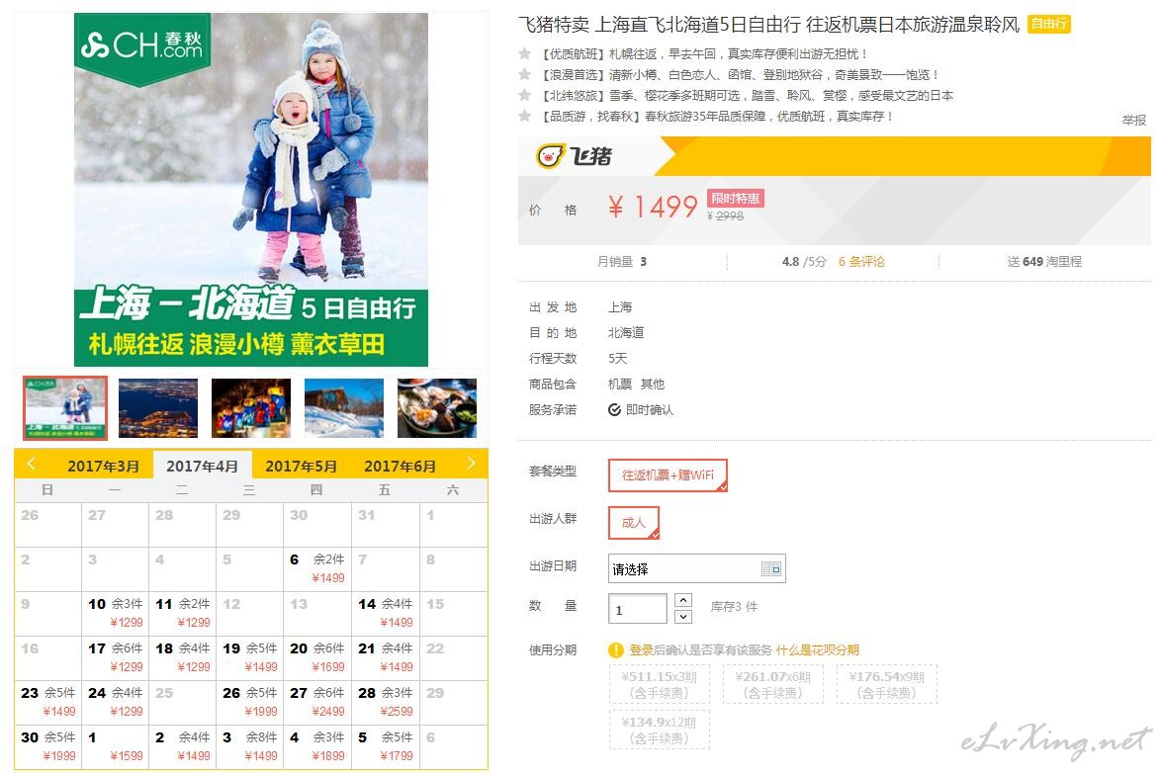Select the 2017年3月 tab

click(x=103, y=466)
